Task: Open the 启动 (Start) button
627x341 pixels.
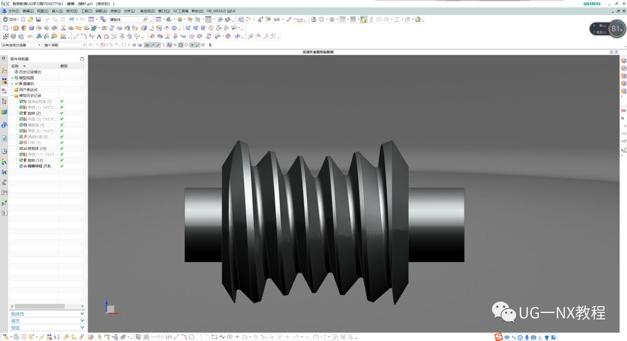Action: 10,19
